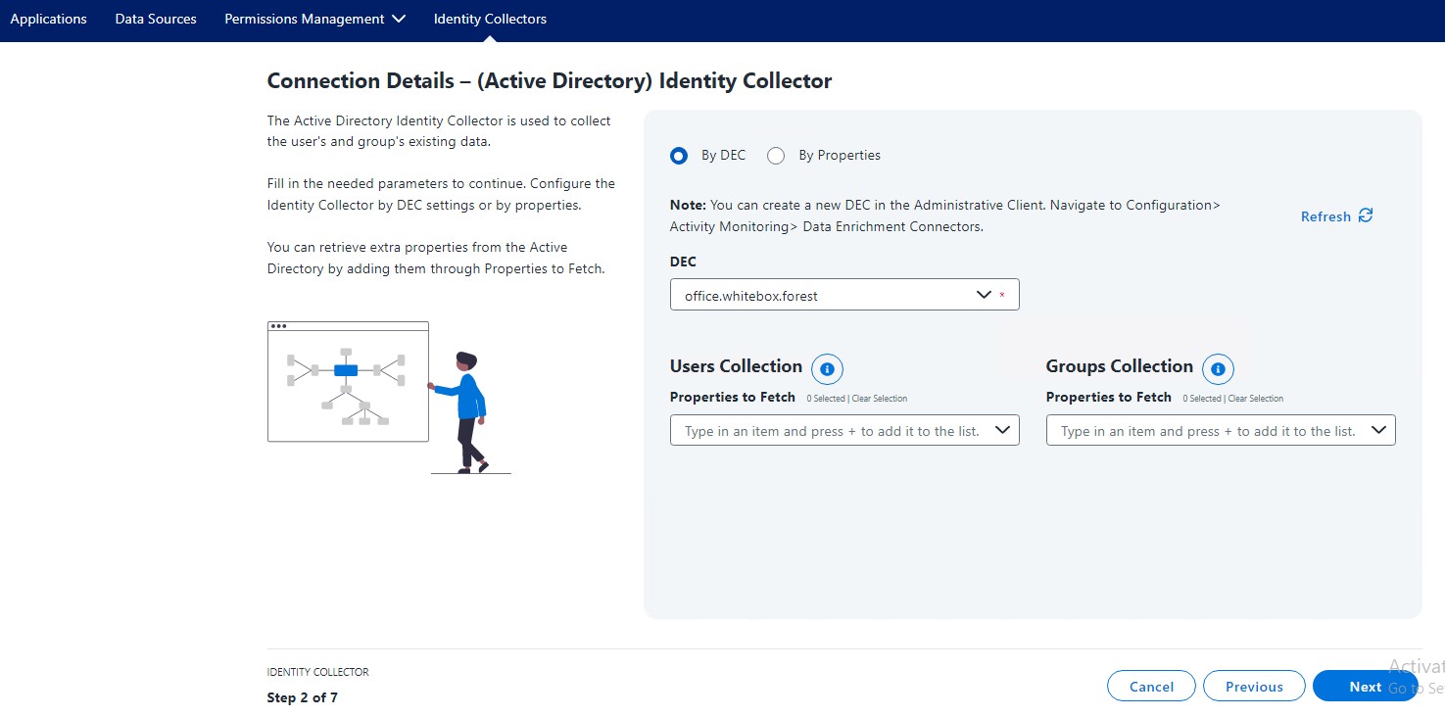Clear Selection for Groups Collection properties

click(x=1256, y=399)
